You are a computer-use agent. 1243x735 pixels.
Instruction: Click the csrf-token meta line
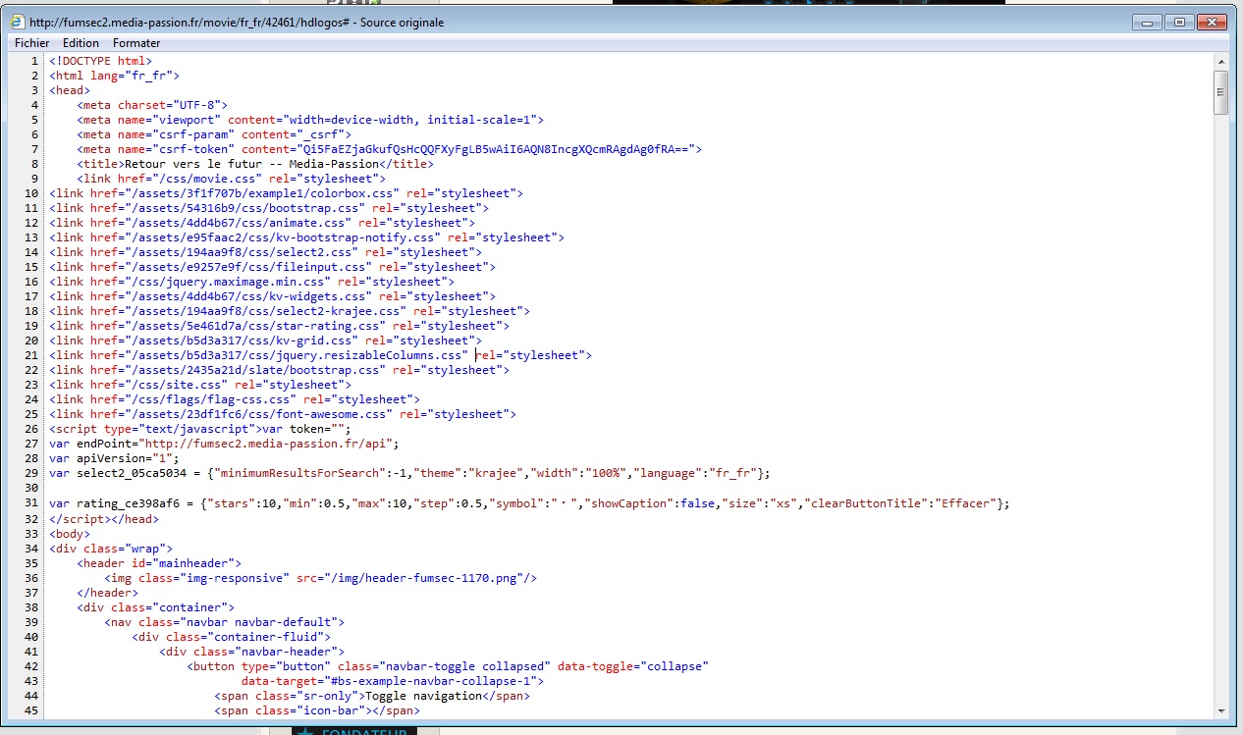coord(390,149)
